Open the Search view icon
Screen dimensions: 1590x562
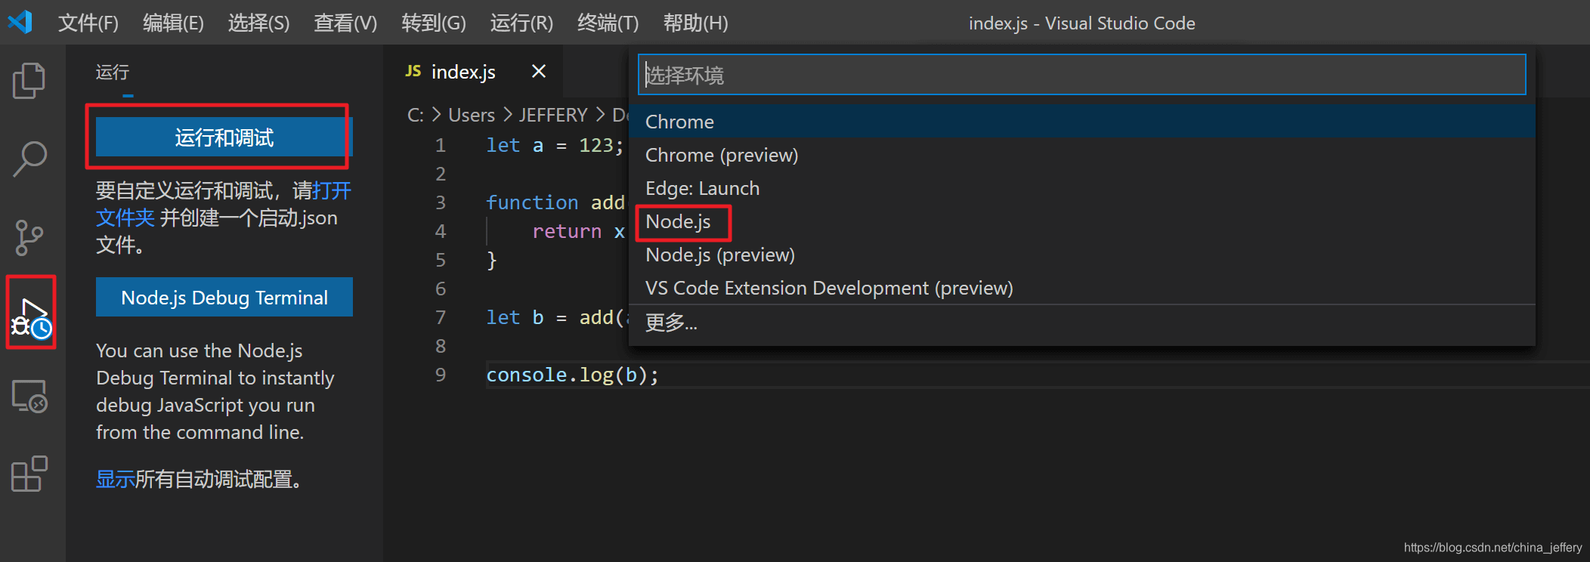[x=29, y=159]
